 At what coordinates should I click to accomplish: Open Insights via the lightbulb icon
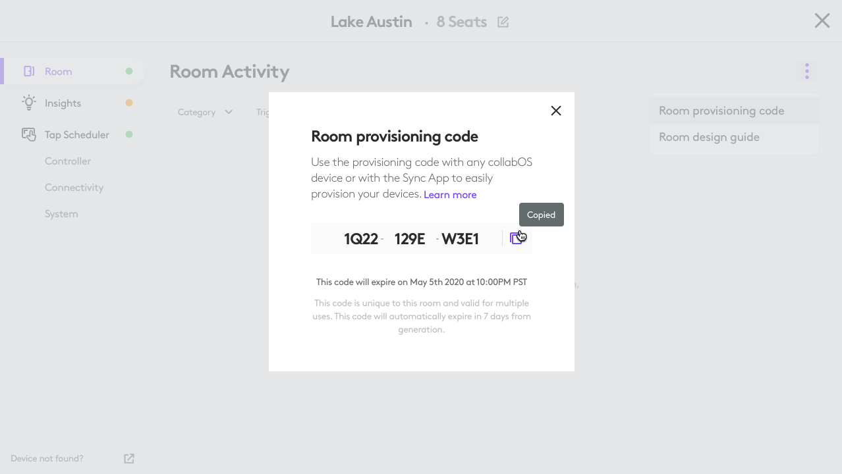tap(29, 103)
